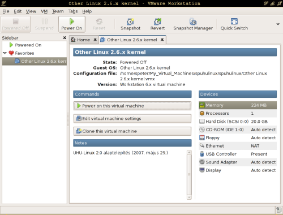Image resolution: width=283 pixels, height=215 pixels.
Task: Click the Favorites heart icon
Action: (11, 53)
